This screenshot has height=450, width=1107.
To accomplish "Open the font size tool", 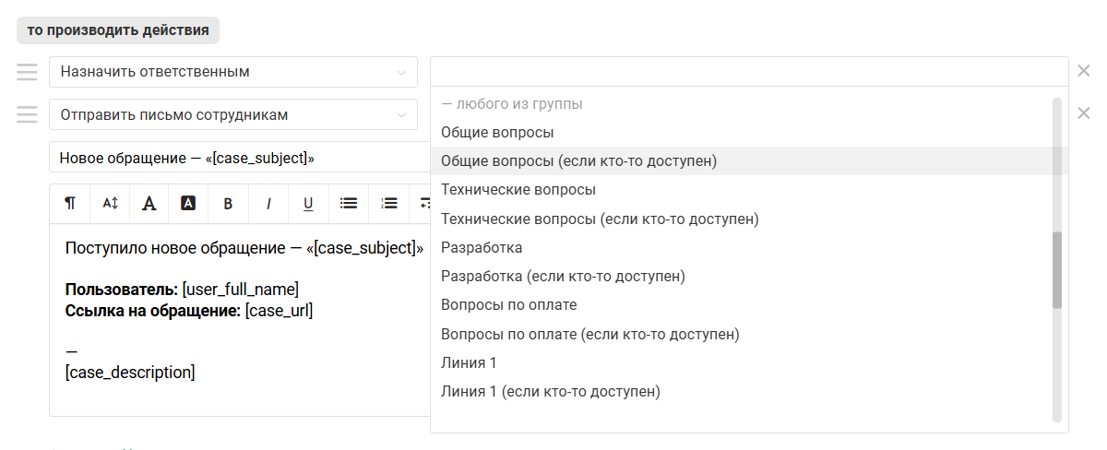I will point(110,204).
